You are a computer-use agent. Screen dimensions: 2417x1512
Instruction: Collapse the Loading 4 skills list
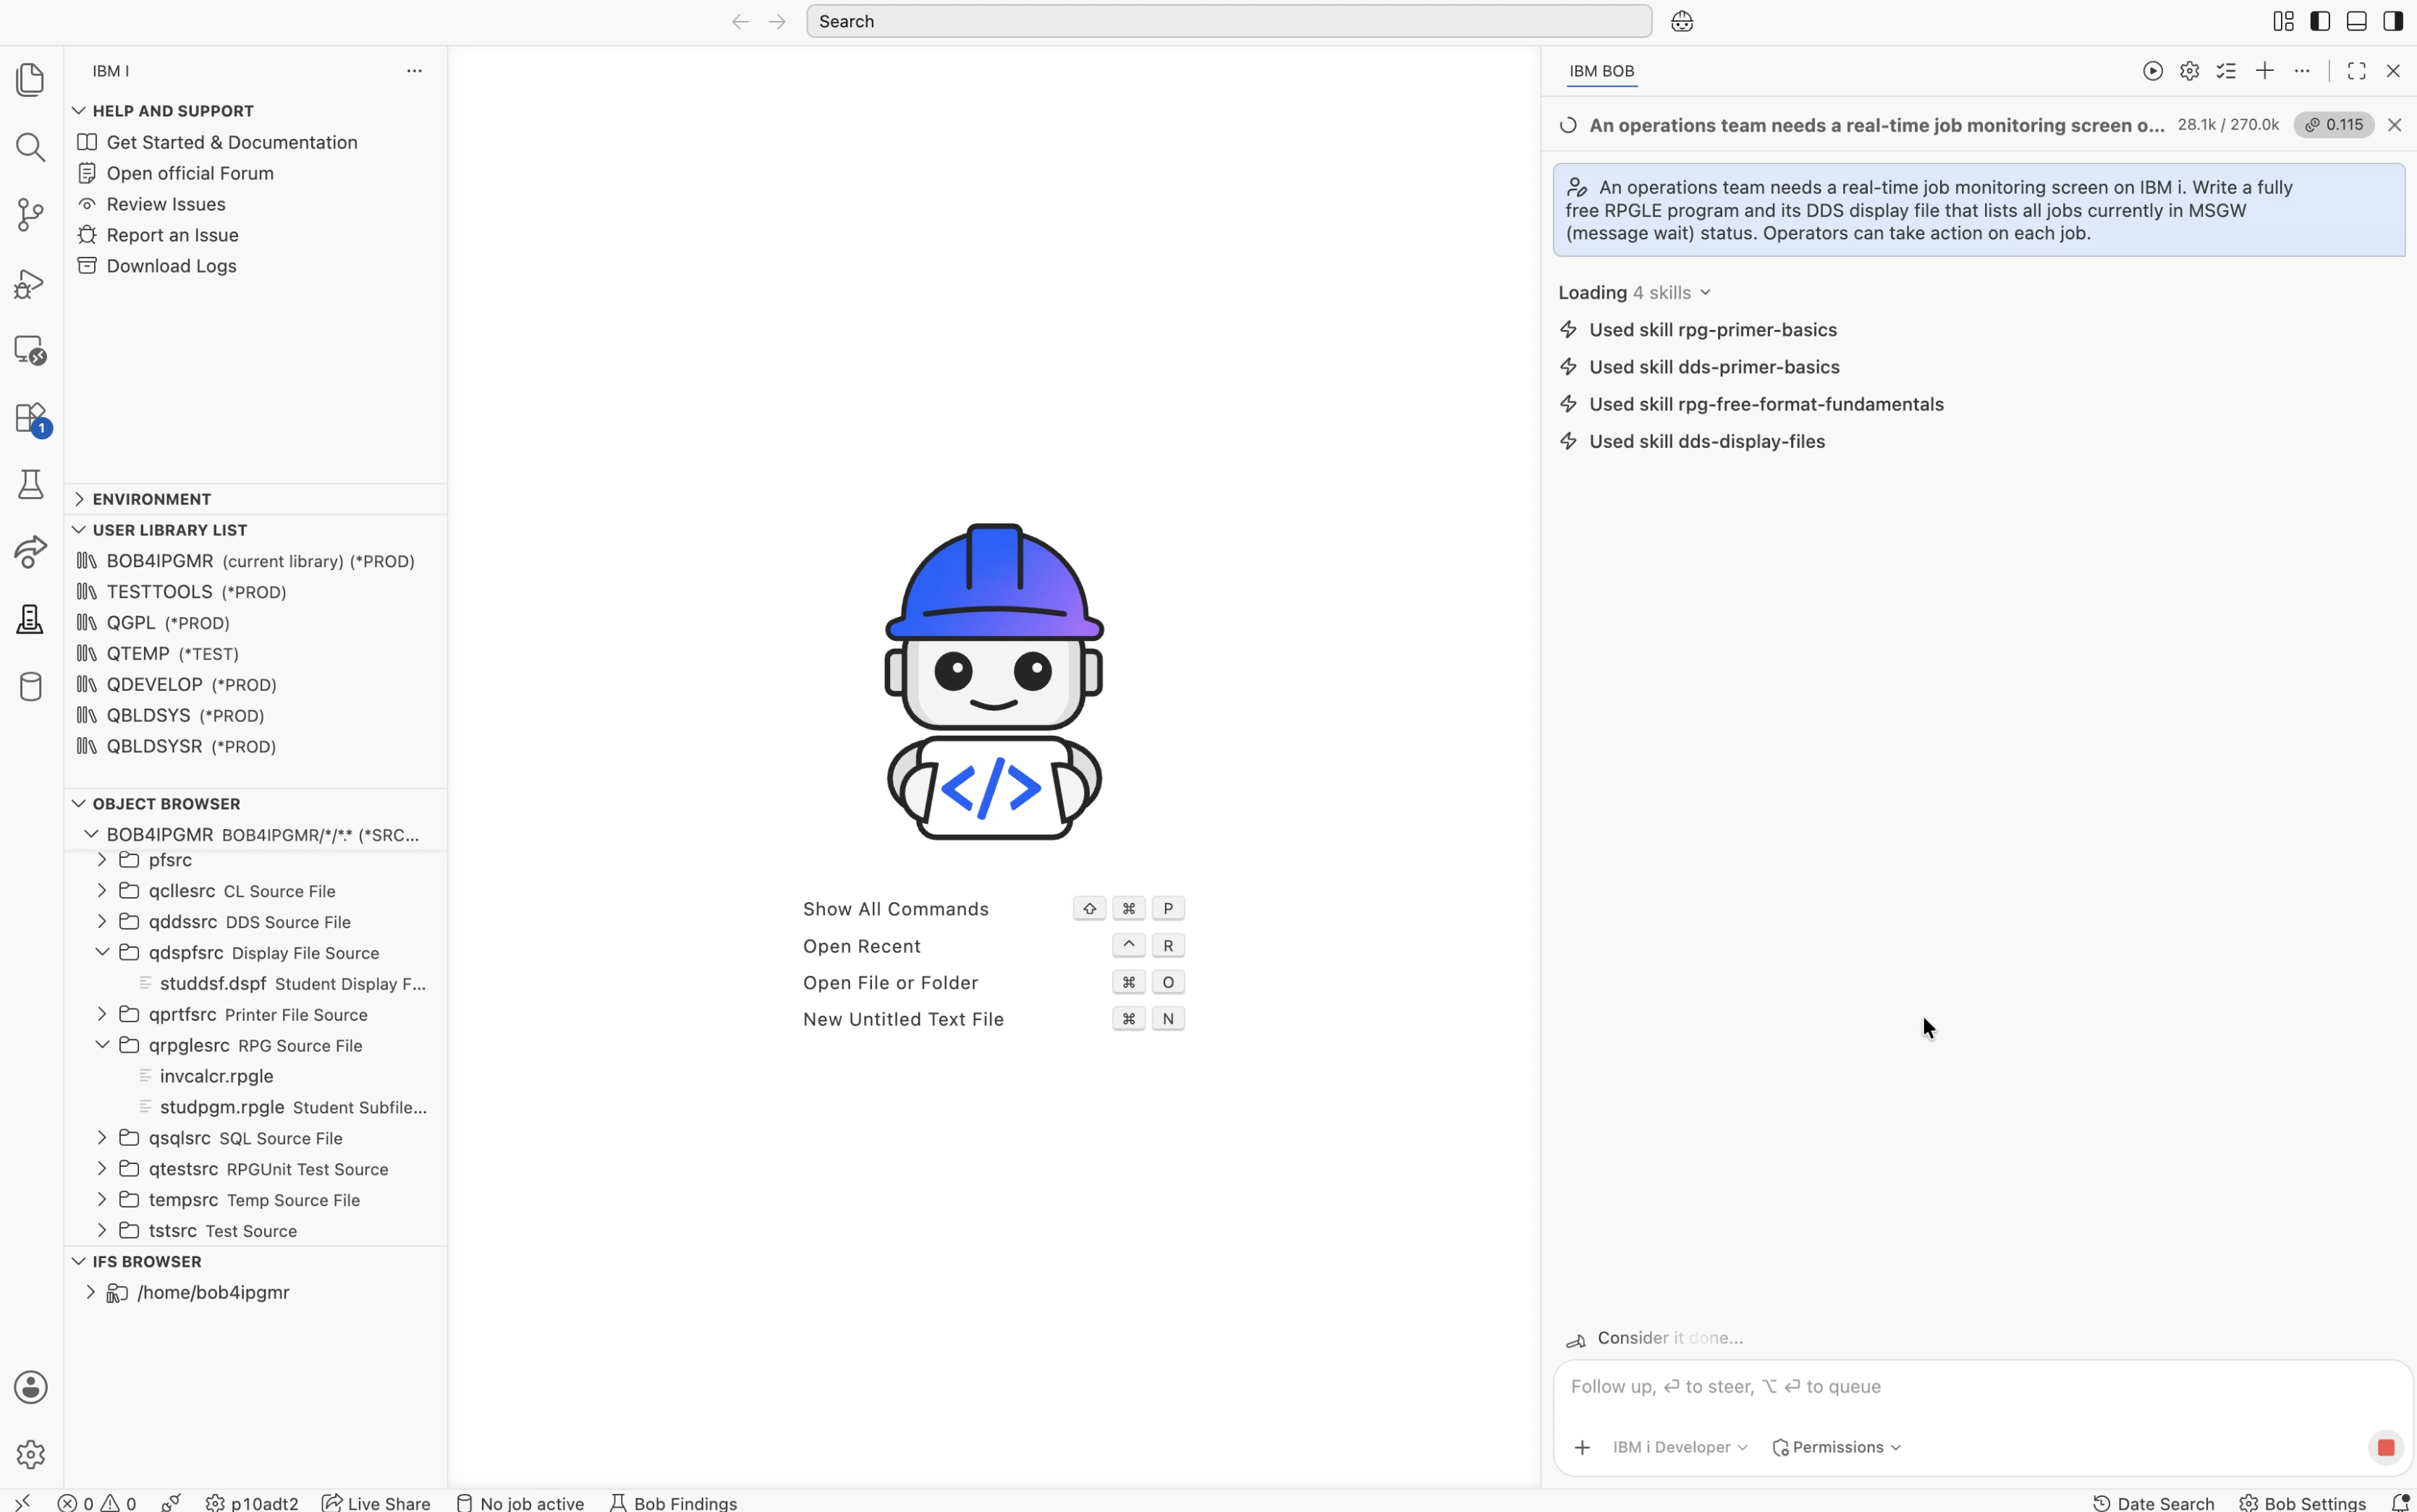pyautogui.click(x=1634, y=292)
